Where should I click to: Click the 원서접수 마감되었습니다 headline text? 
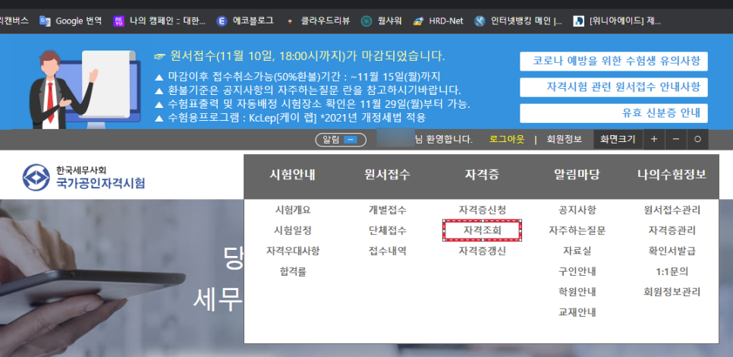(x=299, y=57)
